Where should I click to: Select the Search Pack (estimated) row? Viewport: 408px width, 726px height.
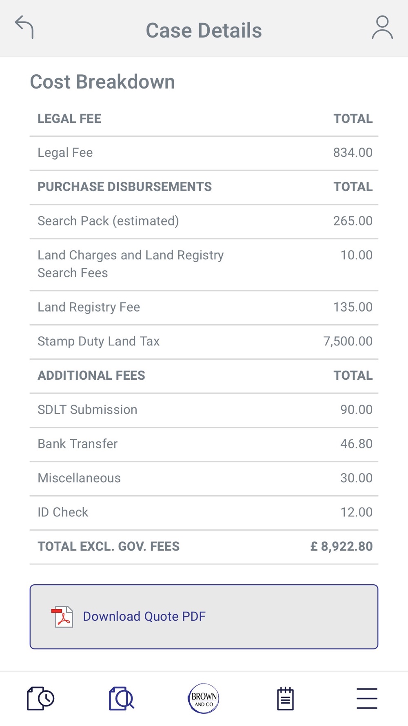[x=204, y=221]
